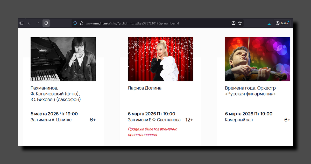View site security info via the padlock
Image resolution: width=311 pixels, height=164 pixels.
point(81,23)
